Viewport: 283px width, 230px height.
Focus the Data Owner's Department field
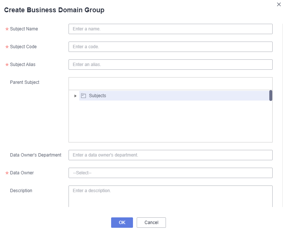[x=170, y=155]
